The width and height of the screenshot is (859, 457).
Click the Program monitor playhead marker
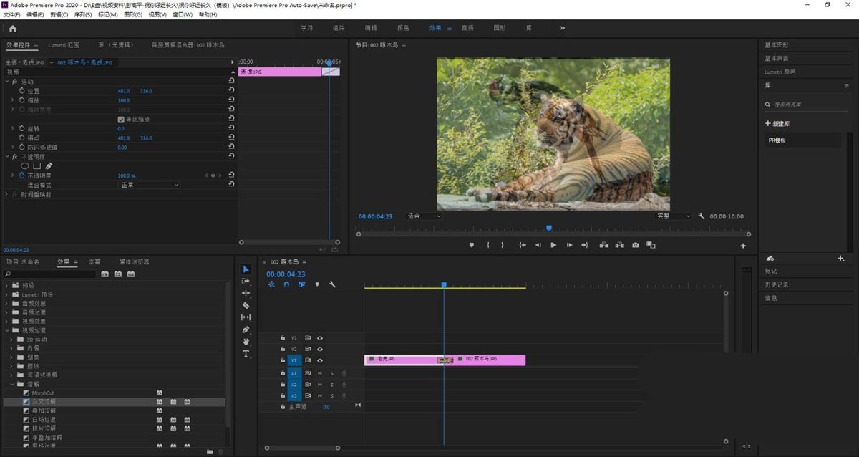549,228
